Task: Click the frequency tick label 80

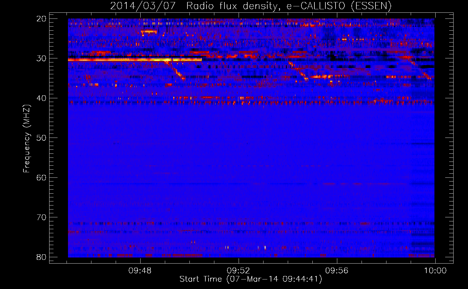Action: tap(41, 257)
